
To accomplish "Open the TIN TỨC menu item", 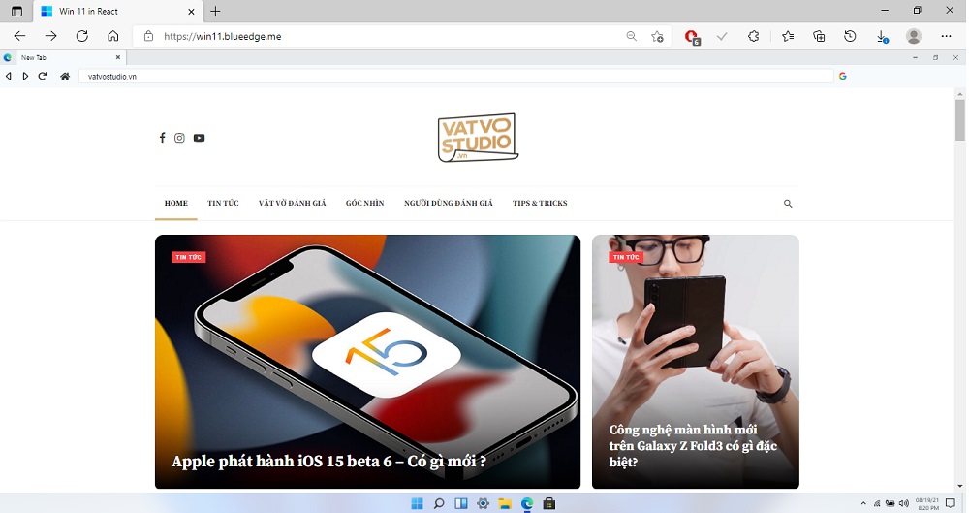I will 223,203.
